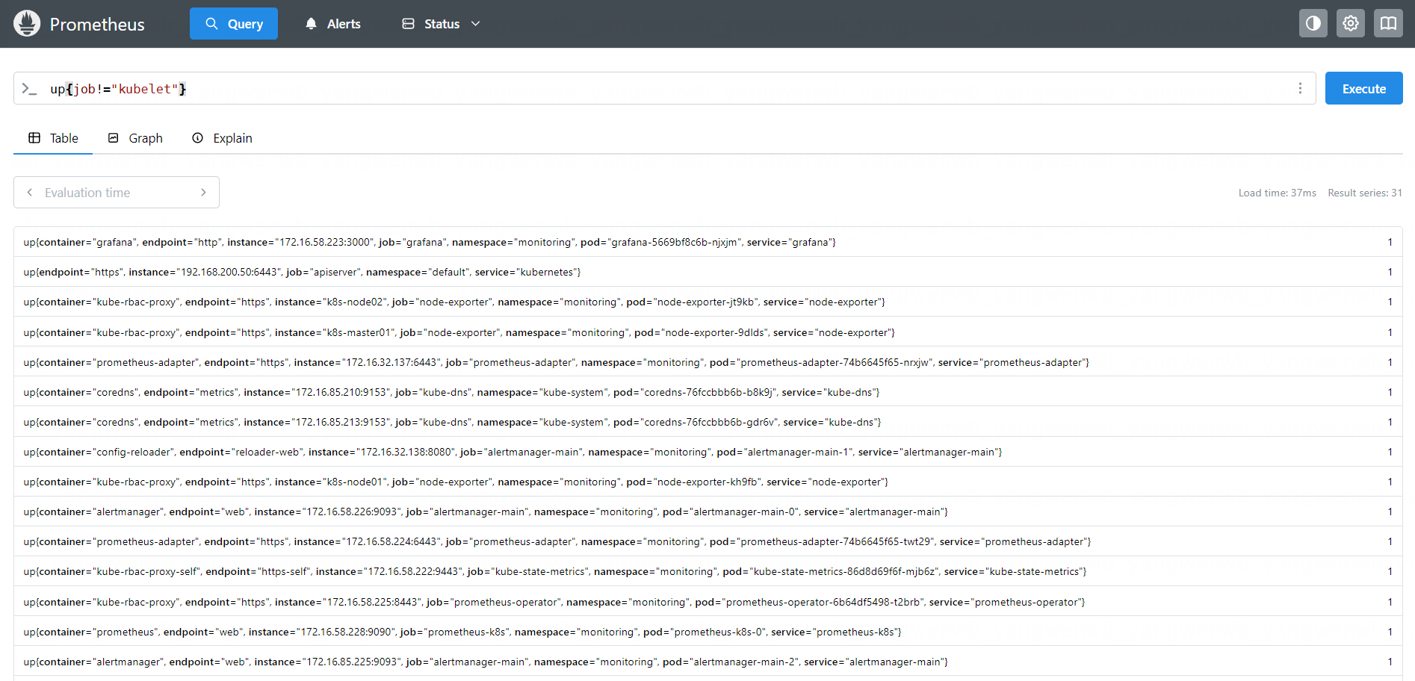This screenshot has height=681, width=1415.
Task: Select the apiserver result series row
Action: 302,273
